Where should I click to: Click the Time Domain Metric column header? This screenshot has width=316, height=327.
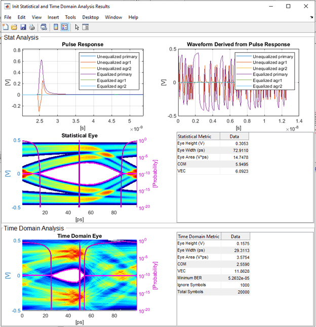click(199, 236)
